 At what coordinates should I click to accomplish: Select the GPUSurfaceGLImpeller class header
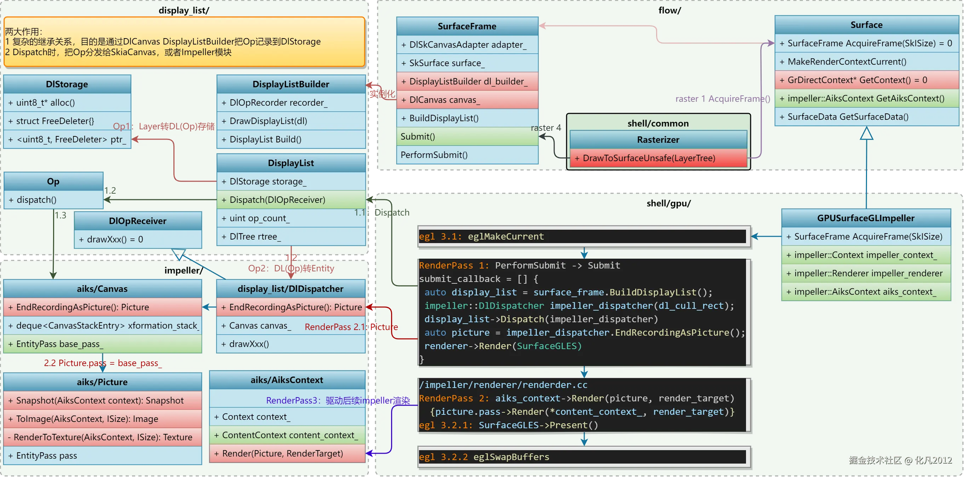(x=866, y=218)
